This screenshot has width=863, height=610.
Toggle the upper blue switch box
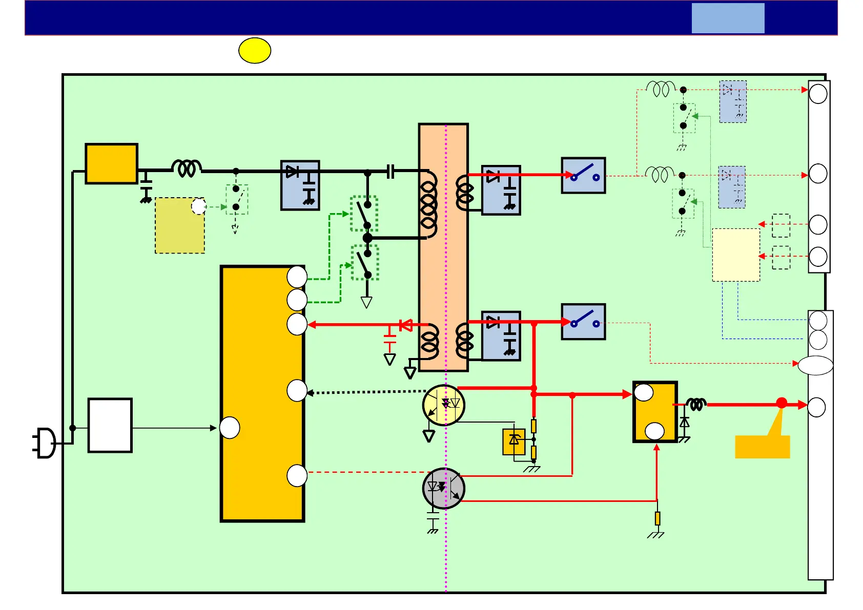coord(584,176)
